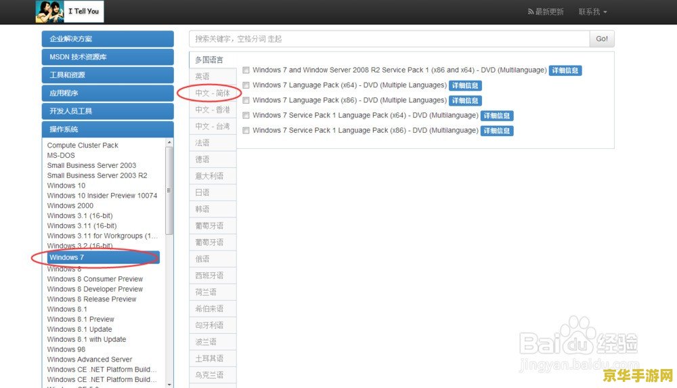Click the OS list scroll down arrow

[x=169, y=384]
